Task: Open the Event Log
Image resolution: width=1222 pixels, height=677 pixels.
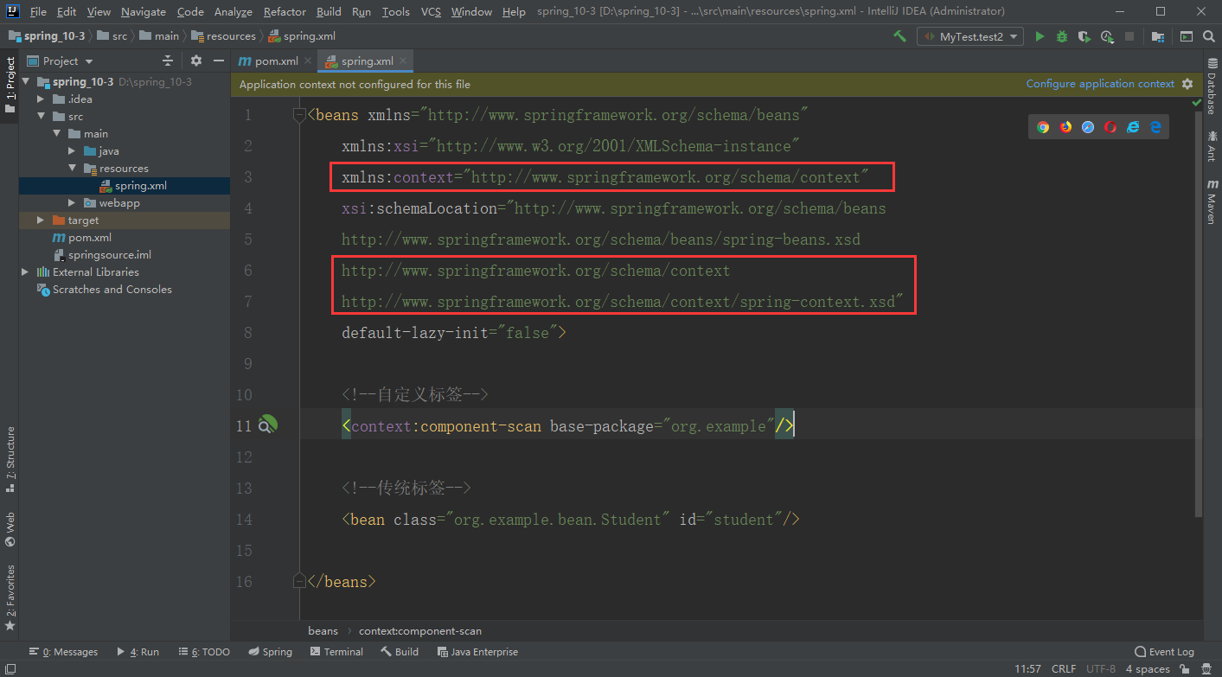Action: 1164,652
